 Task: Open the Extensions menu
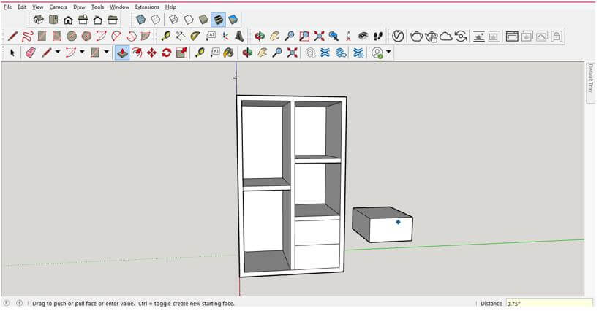147,7
